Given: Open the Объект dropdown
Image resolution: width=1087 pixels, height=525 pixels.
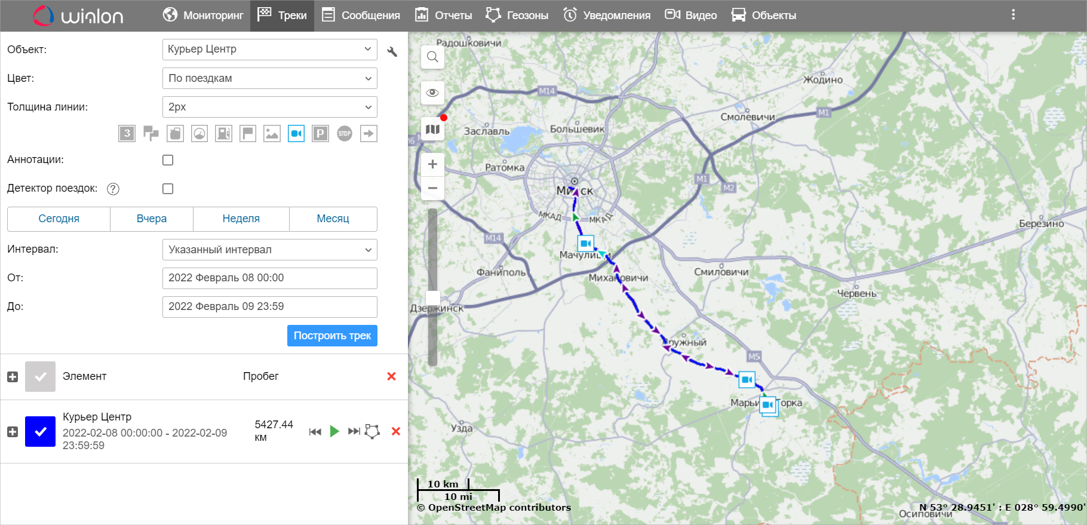Looking at the screenshot, I should tap(269, 50).
